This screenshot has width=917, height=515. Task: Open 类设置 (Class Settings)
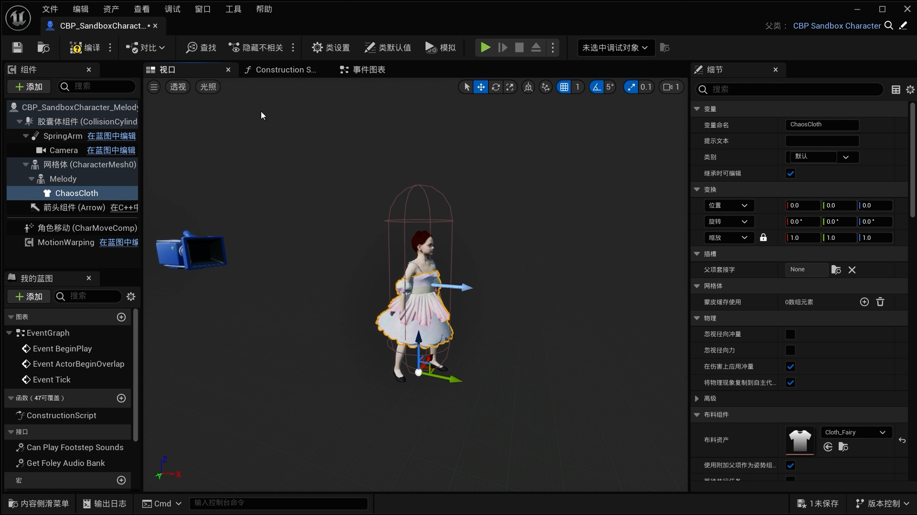pyautogui.click(x=331, y=48)
